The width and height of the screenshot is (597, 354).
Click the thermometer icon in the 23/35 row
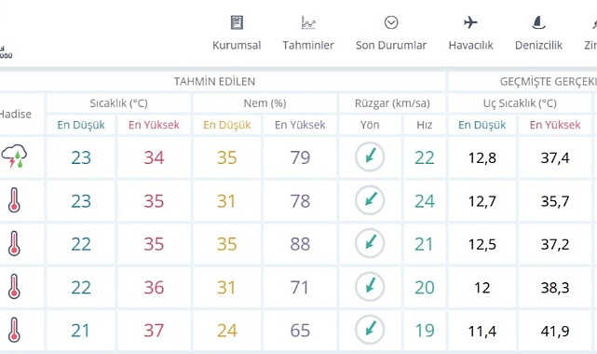pos(14,200)
